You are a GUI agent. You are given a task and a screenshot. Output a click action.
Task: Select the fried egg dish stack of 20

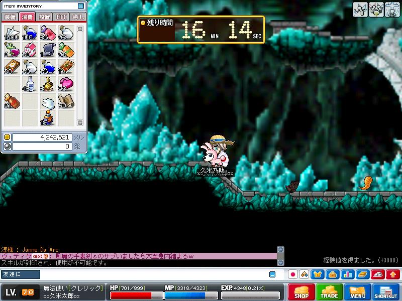pos(12,67)
